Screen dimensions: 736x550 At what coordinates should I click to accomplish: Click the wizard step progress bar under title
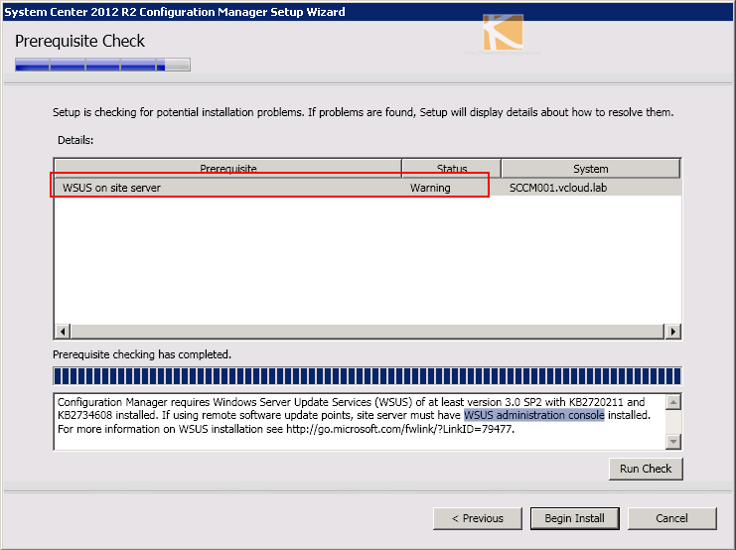(102, 65)
